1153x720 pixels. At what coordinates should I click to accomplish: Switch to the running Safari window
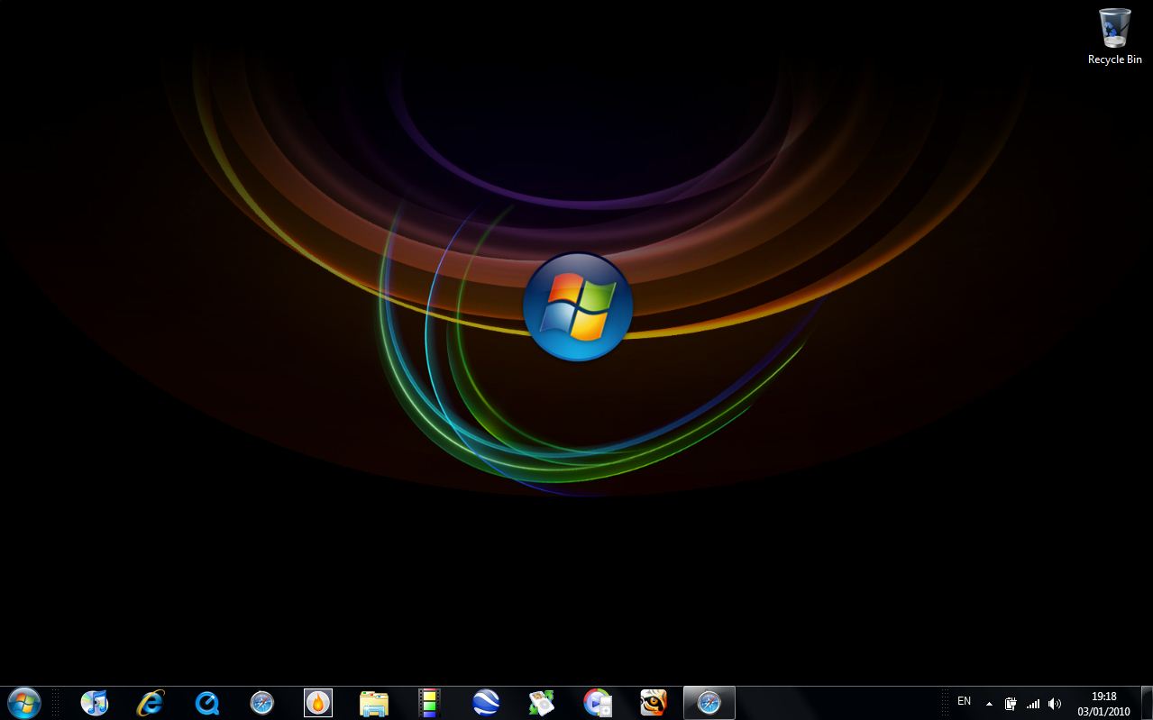[709, 701]
